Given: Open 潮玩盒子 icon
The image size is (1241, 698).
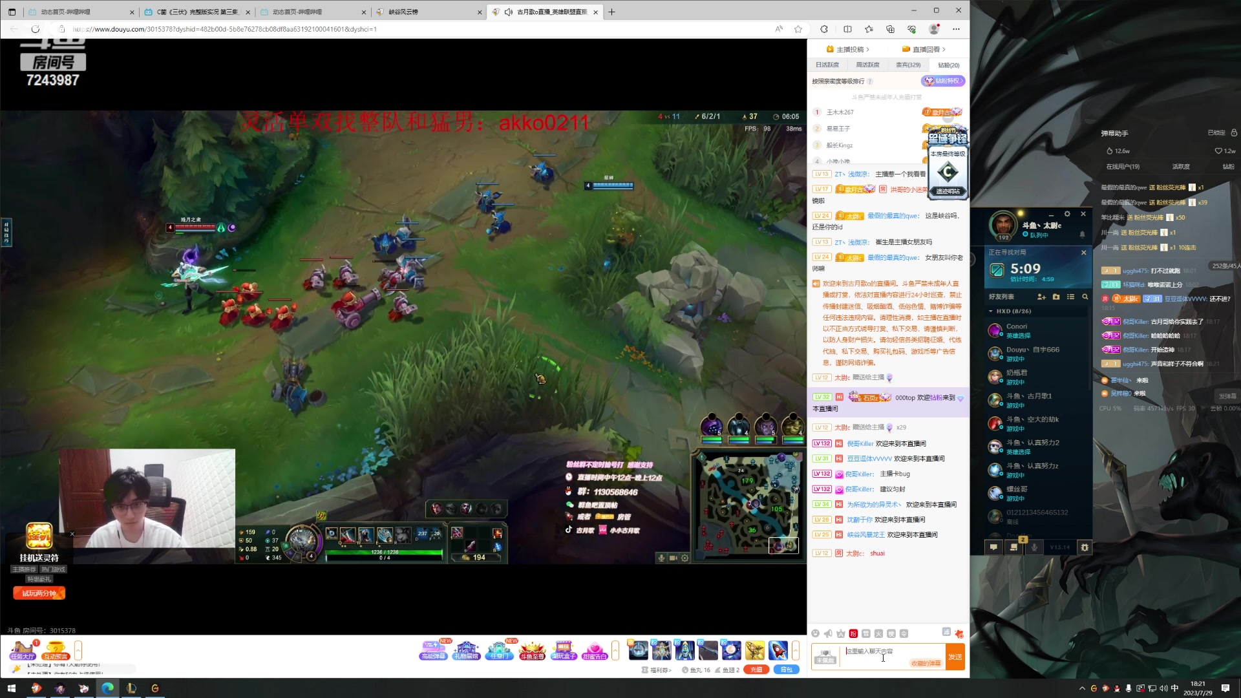Looking at the screenshot, I should (x=564, y=650).
